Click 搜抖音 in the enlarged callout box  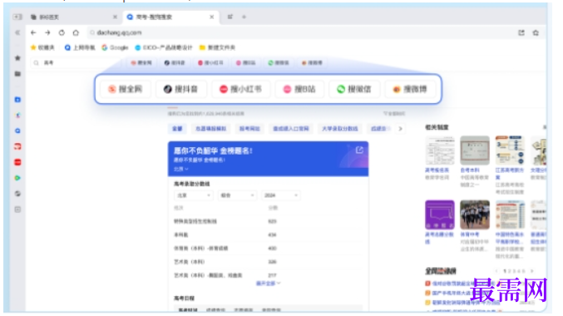point(181,89)
